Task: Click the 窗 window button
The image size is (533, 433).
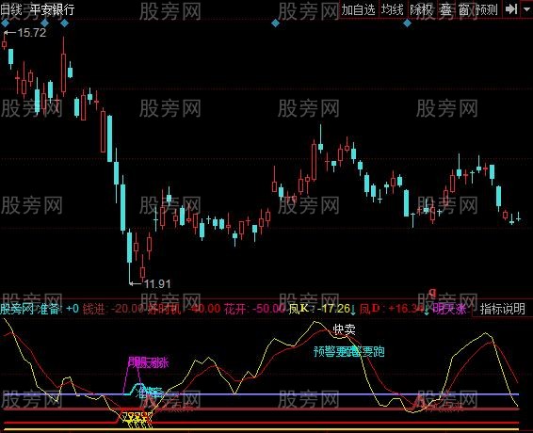Action: 463,9
